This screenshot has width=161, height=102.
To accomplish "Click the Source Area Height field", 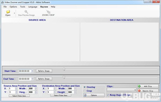I will (x=31, y=92).
